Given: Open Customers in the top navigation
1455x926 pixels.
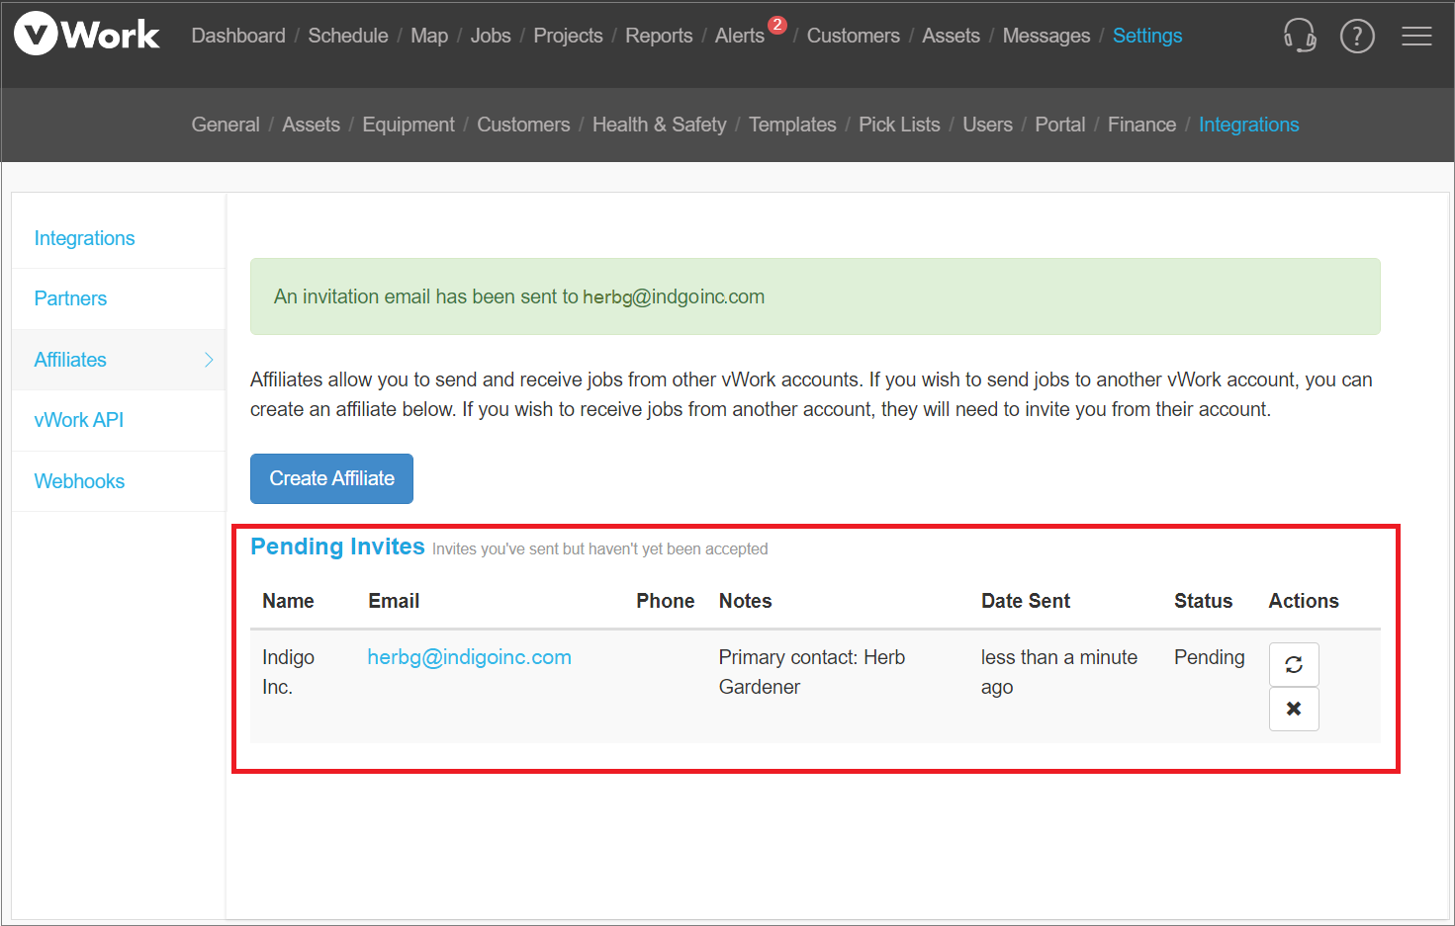Looking at the screenshot, I should (x=854, y=36).
